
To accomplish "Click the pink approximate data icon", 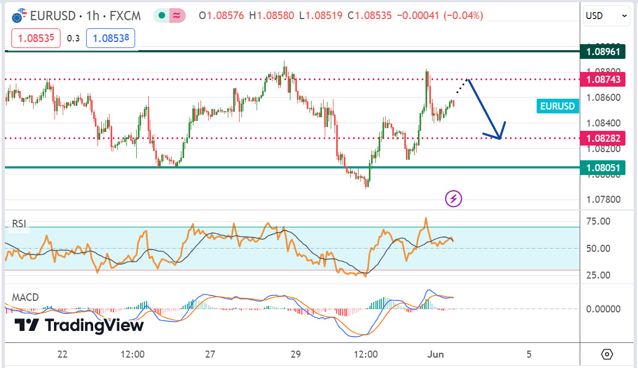I will [177, 16].
